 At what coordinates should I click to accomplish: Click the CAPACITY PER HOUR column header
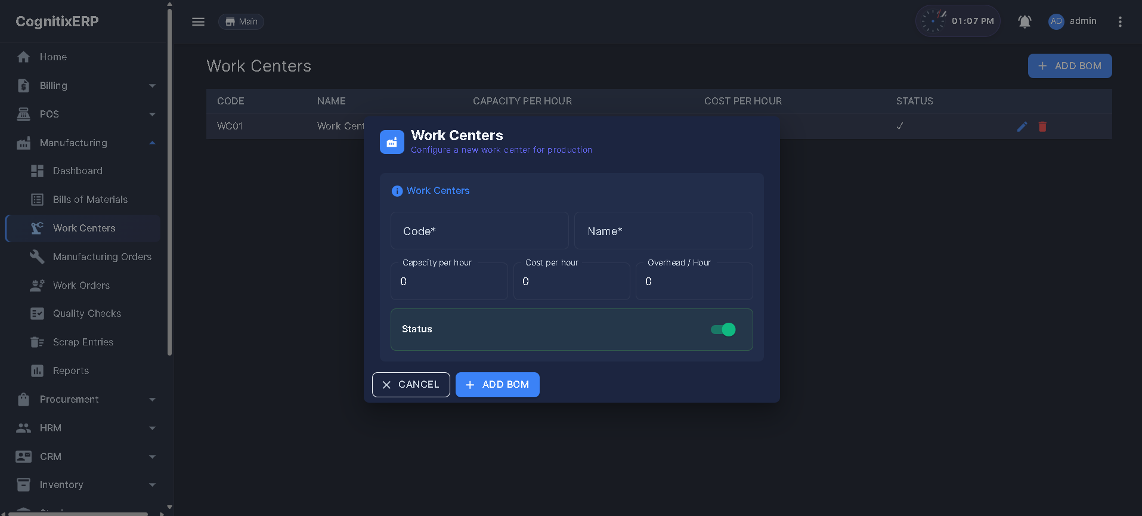522,101
